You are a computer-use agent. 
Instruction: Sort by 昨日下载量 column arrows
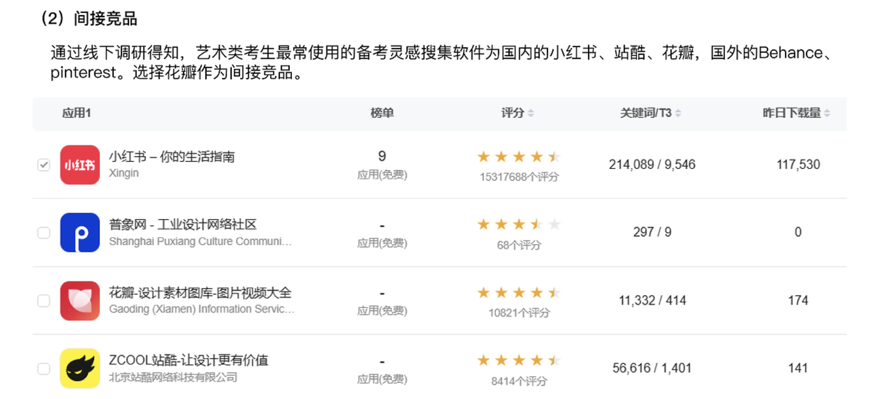coord(827,113)
